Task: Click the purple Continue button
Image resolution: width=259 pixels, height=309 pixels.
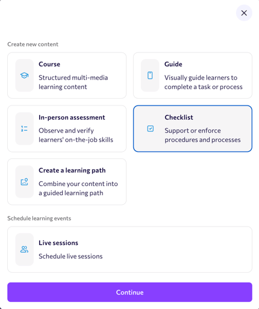Action: [129, 292]
